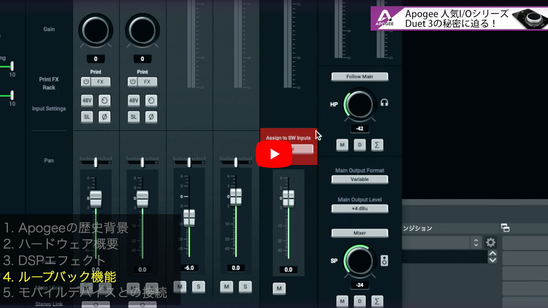Click speaker level value -24
This screenshot has height=308, width=548.
(x=360, y=285)
